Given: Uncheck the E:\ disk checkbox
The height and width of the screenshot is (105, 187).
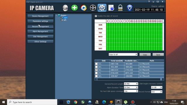Looking at the screenshot, I should pos(96,70).
